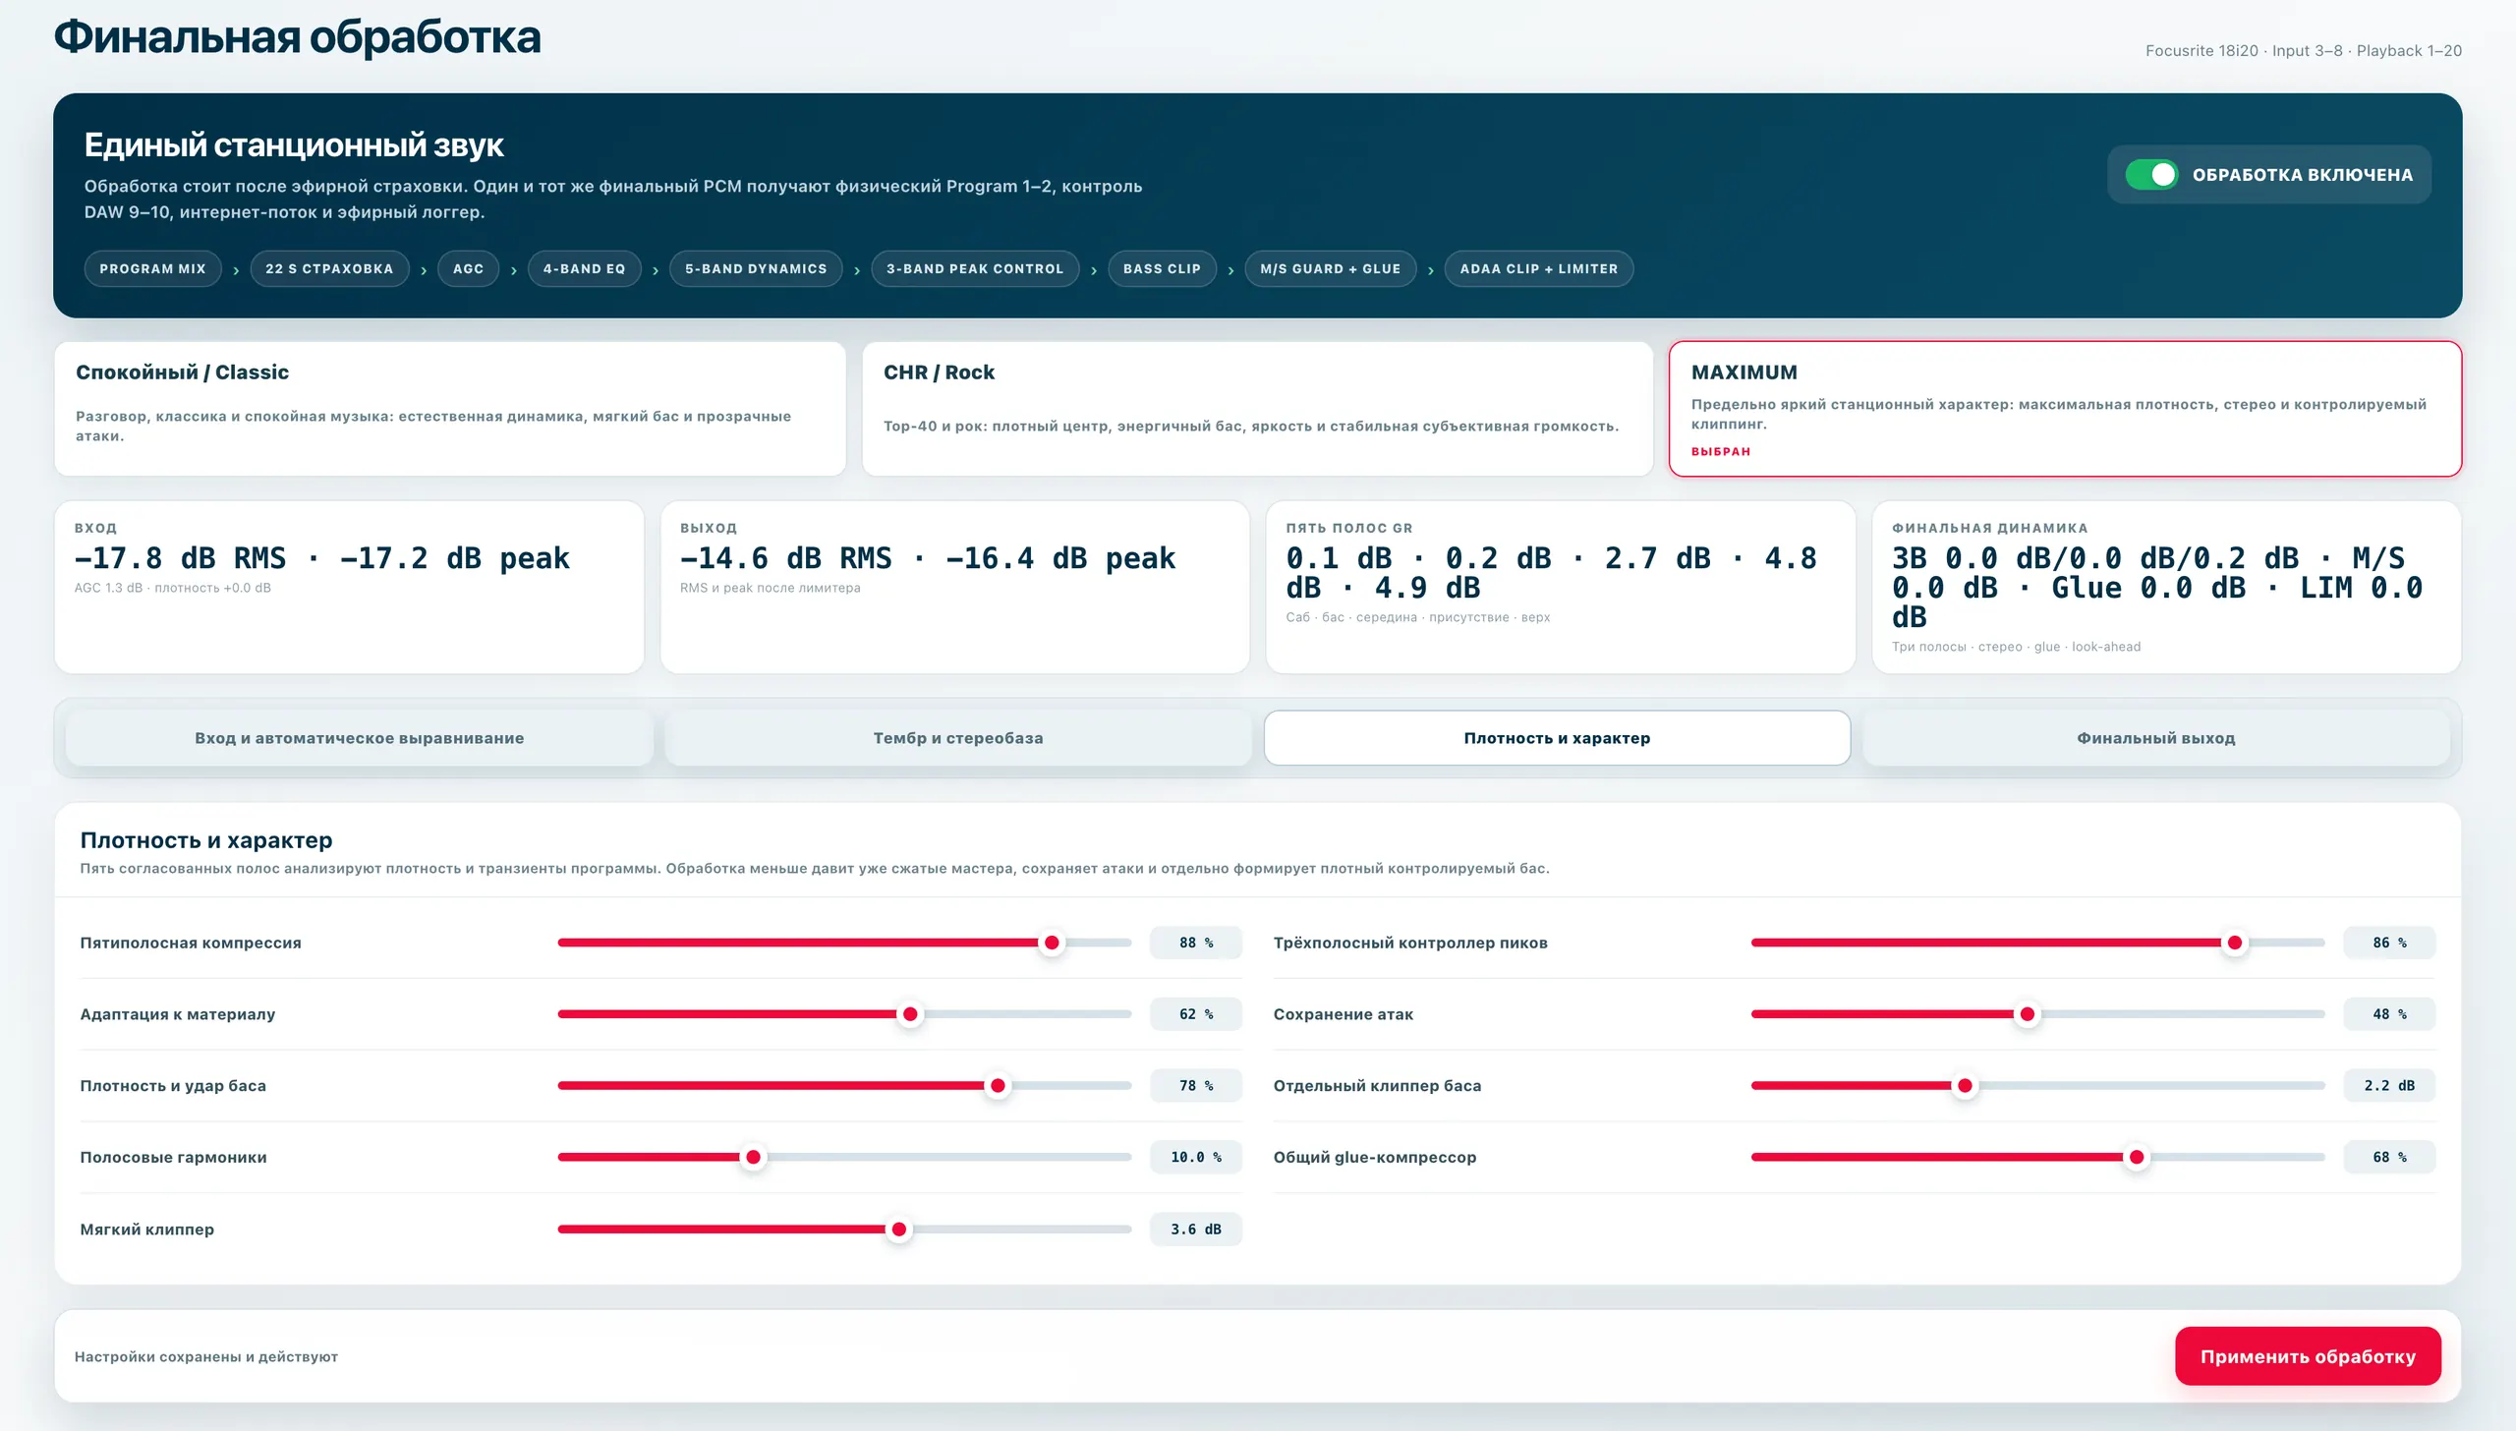Click the Применить обработку button
The height and width of the screenshot is (1431, 2516).
pos(2308,1356)
